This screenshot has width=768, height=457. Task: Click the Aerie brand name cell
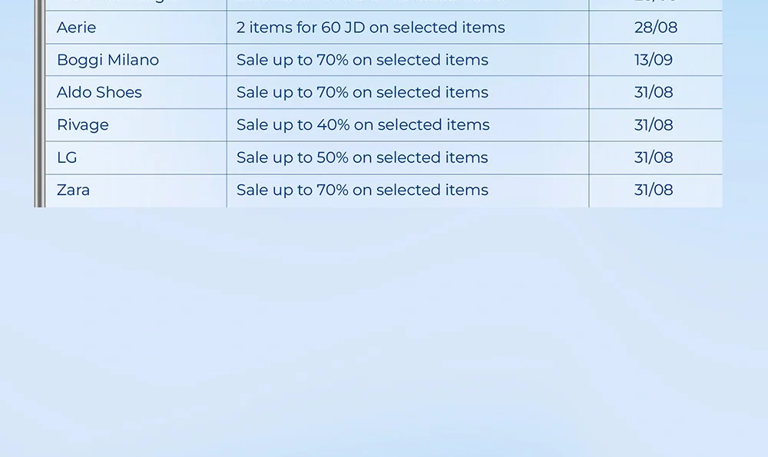pos(77,28)
